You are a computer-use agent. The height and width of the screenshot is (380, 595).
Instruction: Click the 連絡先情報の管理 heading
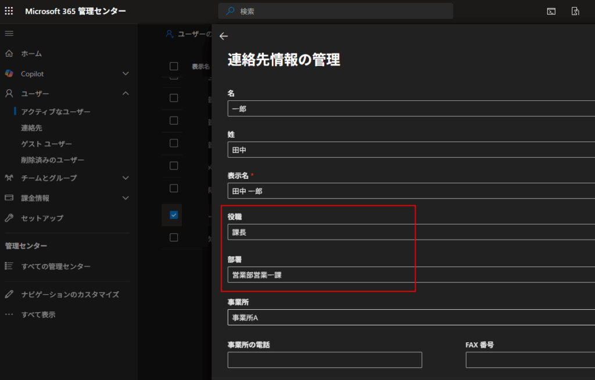point(284,60)
